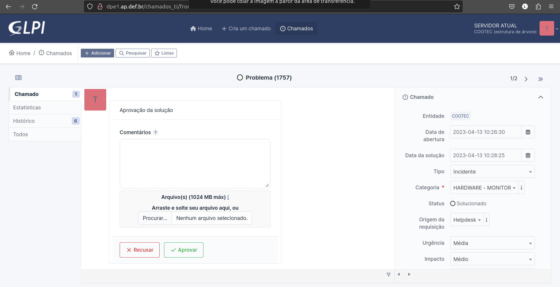Click the Comentários help question mark

point(156,133)
